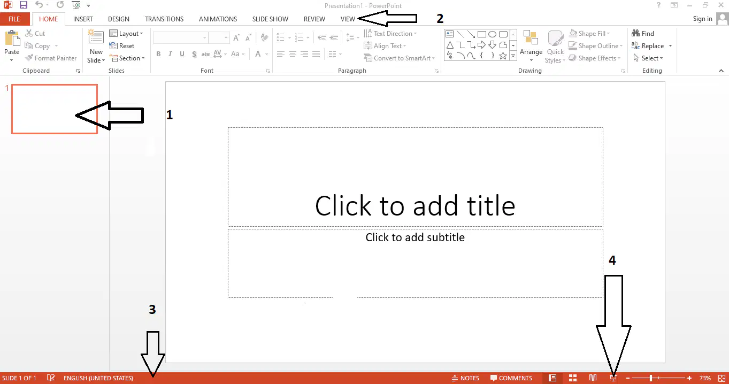Open spell check status icon
Viewport: 729px width, 384px height.
click(51, 378)
